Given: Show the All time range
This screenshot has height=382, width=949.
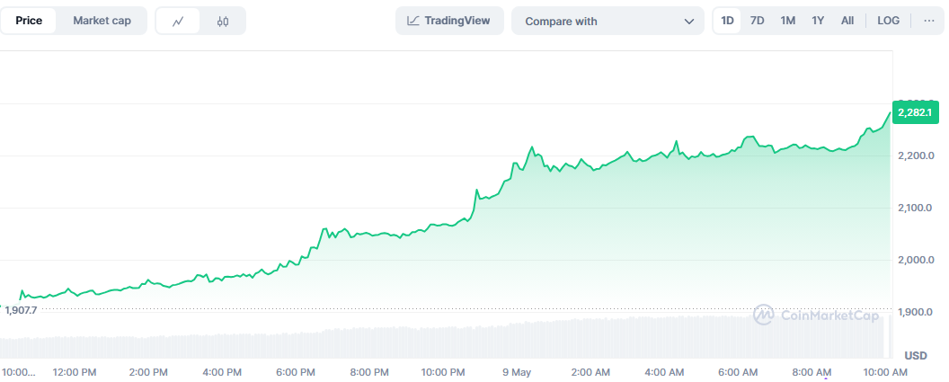Looking at the screenshot, I should coord(847,21).
